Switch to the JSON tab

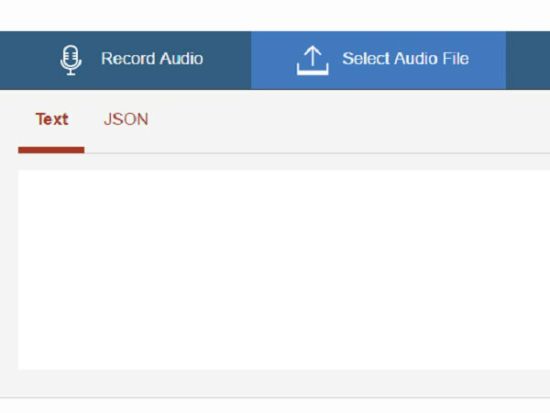coord(126,119)
